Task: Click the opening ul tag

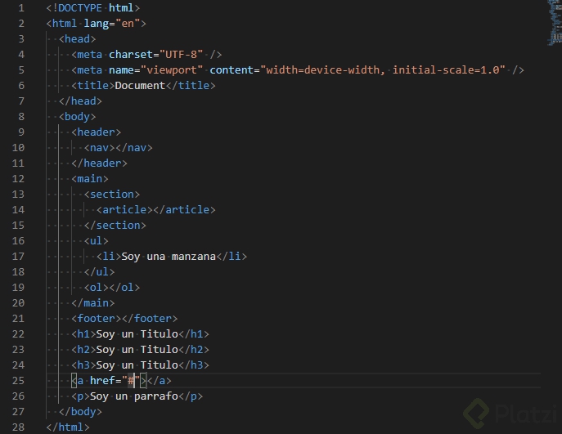Action: pyautogui.click(x=96, y=241)
